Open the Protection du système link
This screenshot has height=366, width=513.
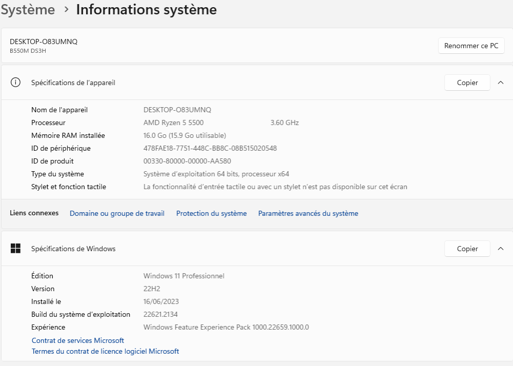click(x=211, y=213)
